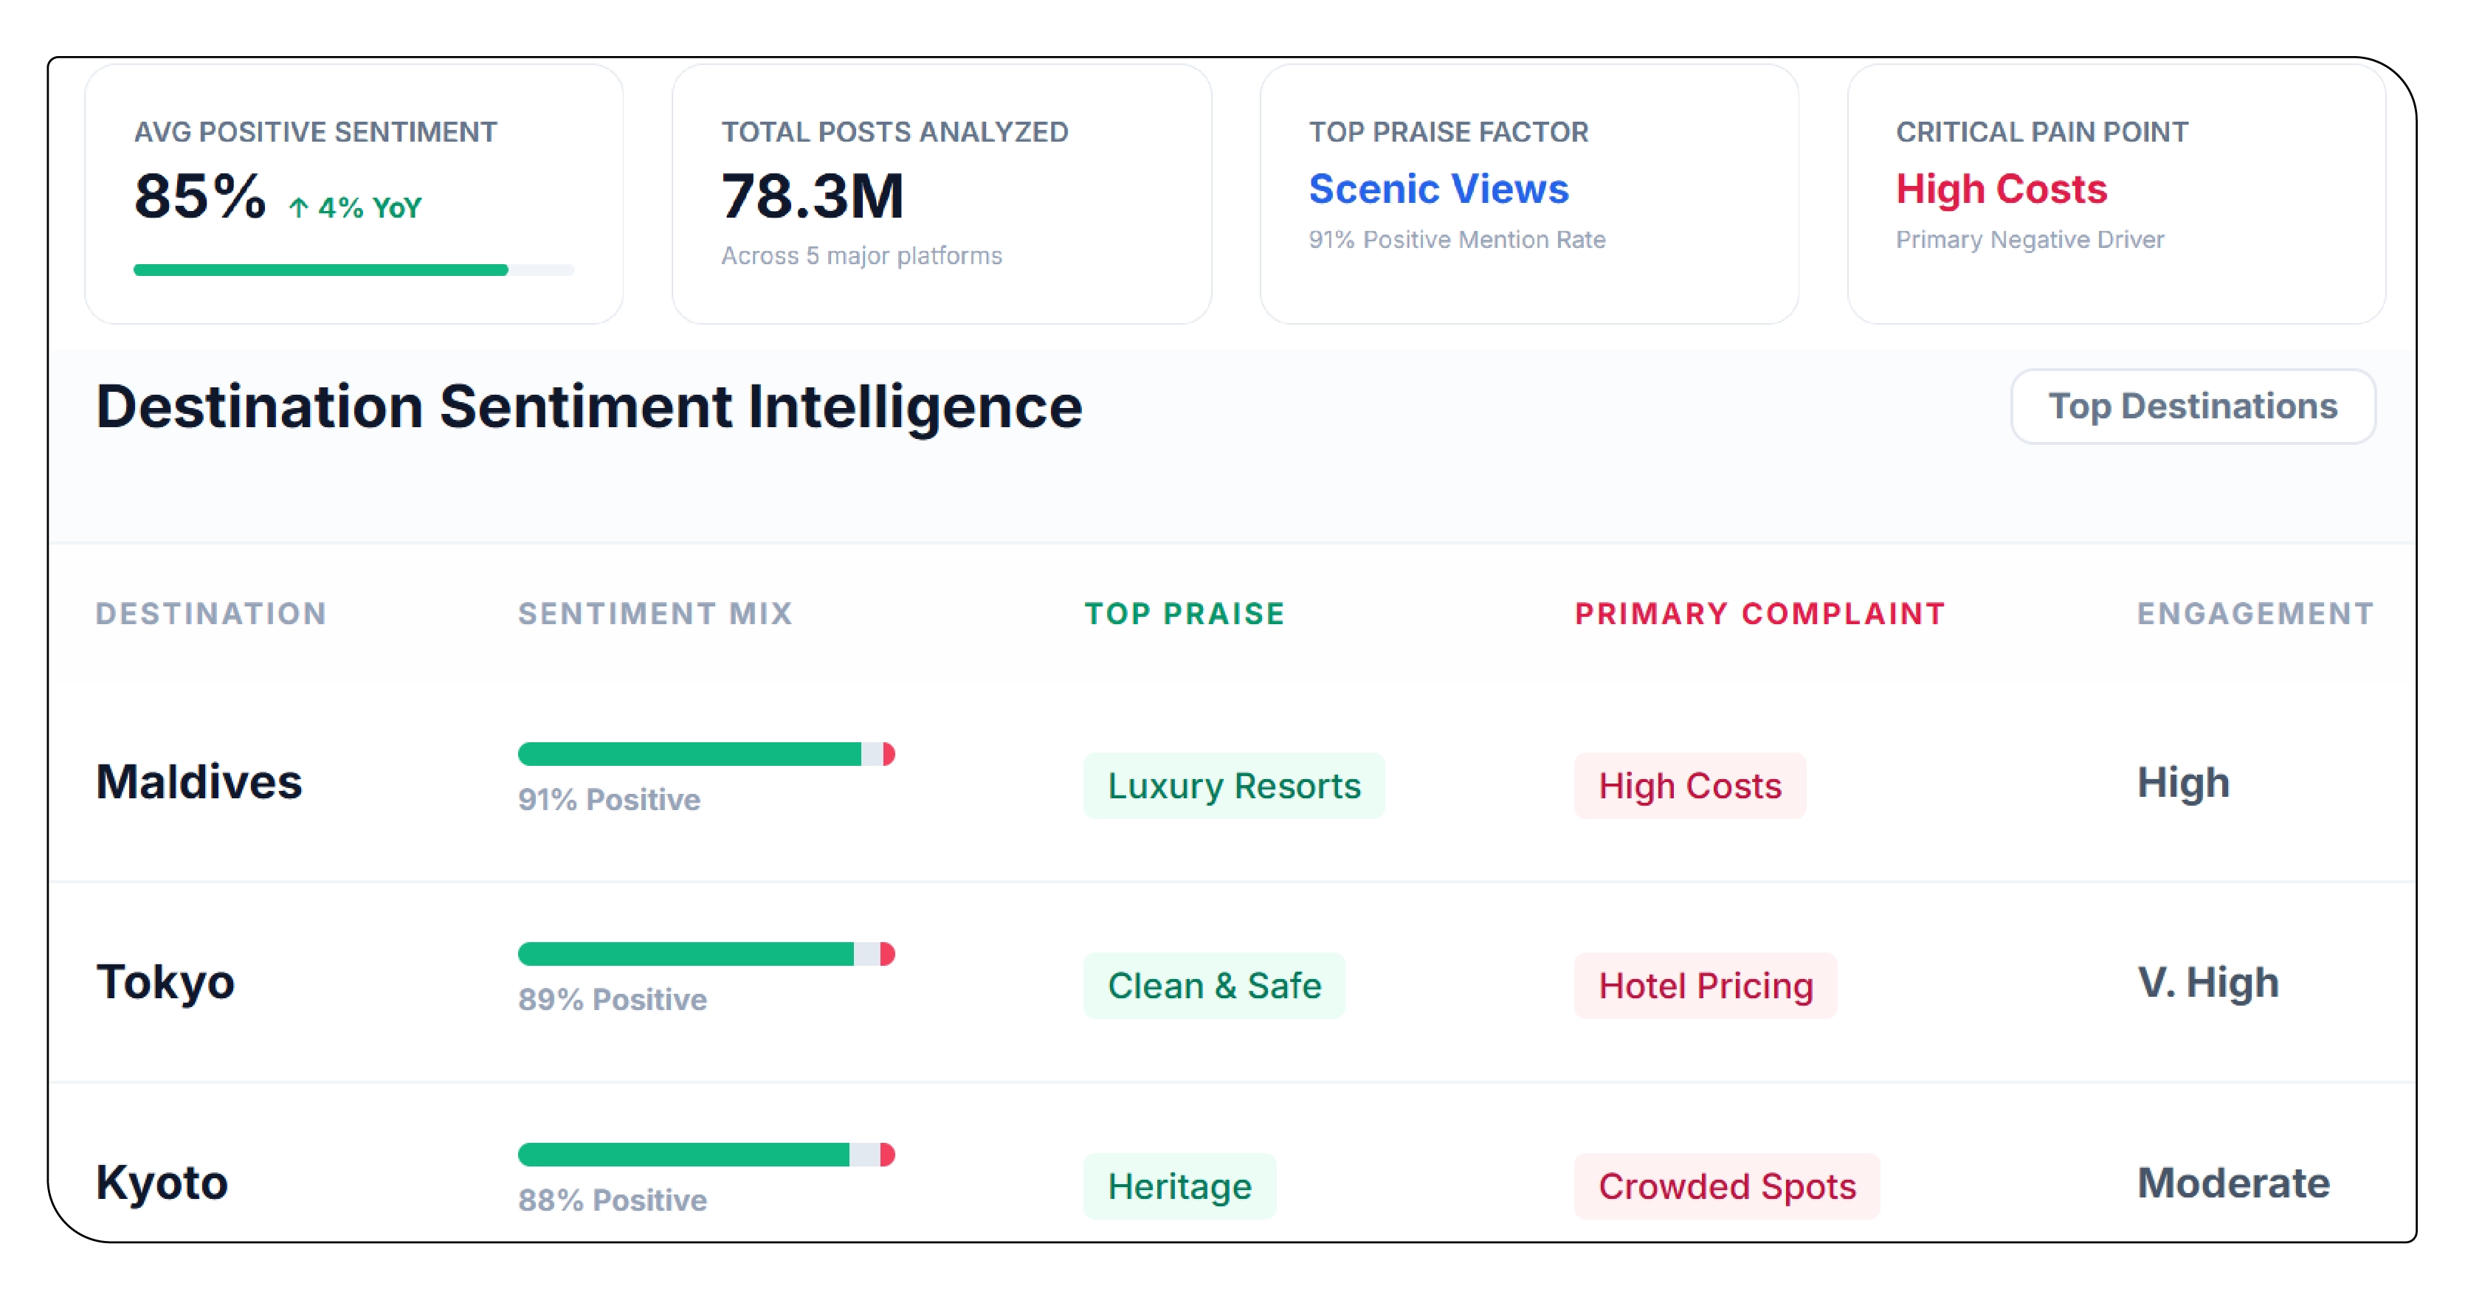2465x1300 pixels.
Task: Select the Heritage praise tag
Action: [x=1180, y=1186]
